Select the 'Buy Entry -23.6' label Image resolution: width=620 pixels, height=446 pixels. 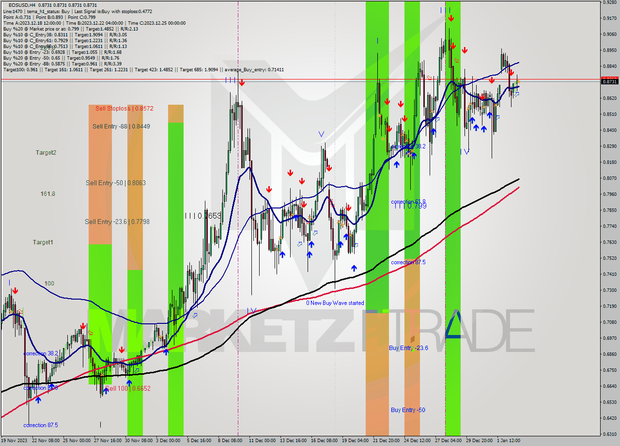pyautogui.click(x=408, y=348)
